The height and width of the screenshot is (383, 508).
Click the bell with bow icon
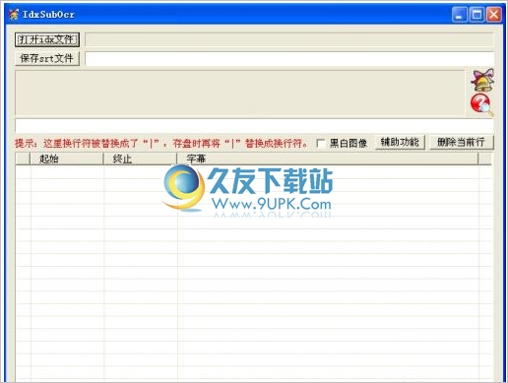pyautogui.click(x=482, y=80)
